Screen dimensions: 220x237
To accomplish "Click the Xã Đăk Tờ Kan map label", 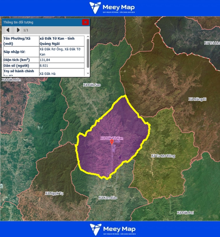I will pyautogui.click(x=112, y=138).
